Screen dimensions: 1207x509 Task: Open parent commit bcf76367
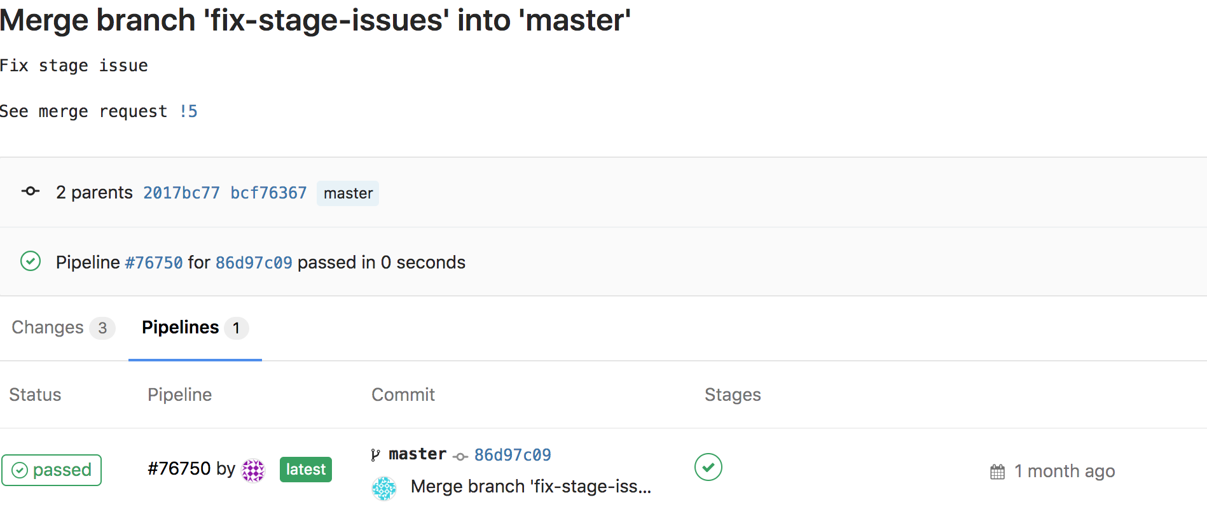coord(268,193)
